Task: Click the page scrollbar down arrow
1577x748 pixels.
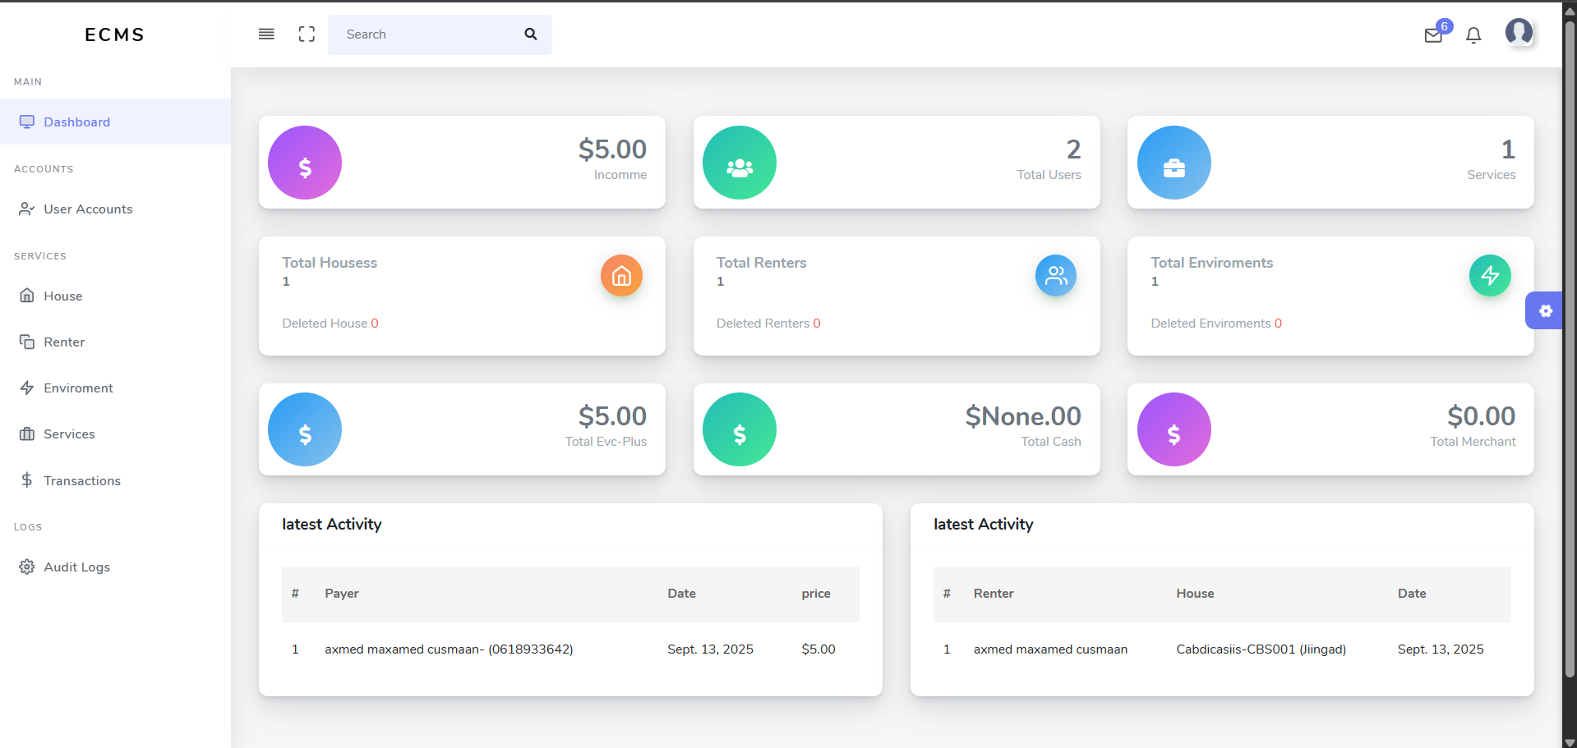Action: pyautogui.click(x=1569, y=741)
